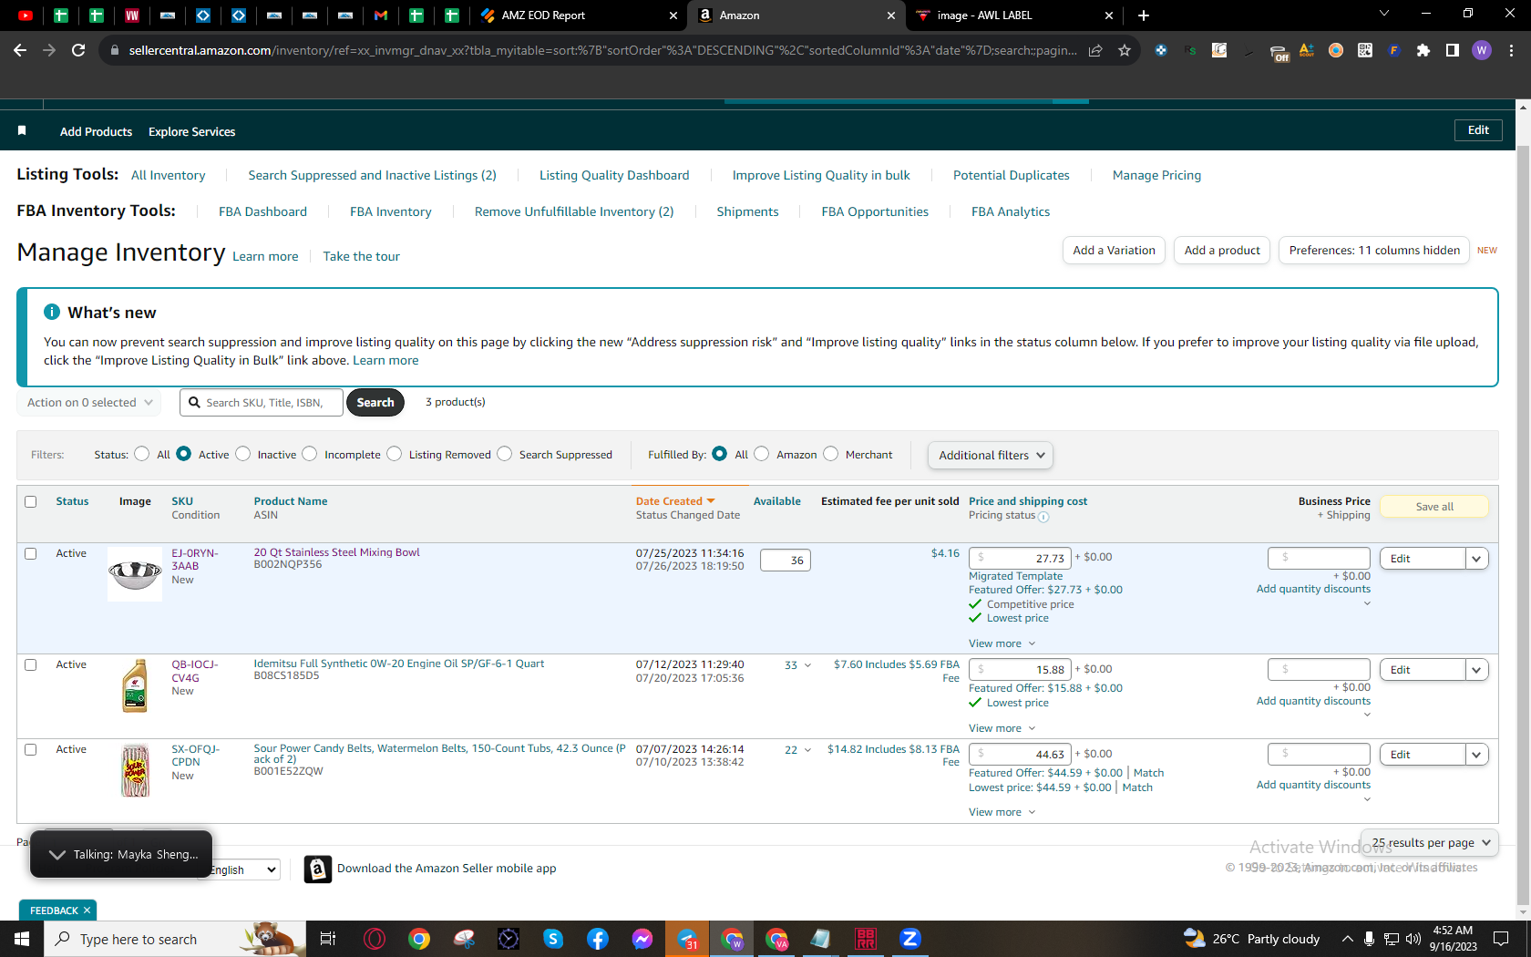The height and width of the screenshot is (957, 1531).
Task: Open the Sour Power Candy Belts product thumbnail
Action: tap(135, 770)
